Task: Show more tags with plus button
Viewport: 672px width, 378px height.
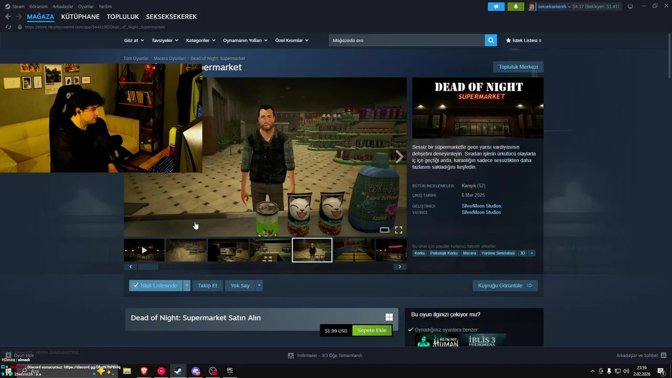Action: coord(532,253)
